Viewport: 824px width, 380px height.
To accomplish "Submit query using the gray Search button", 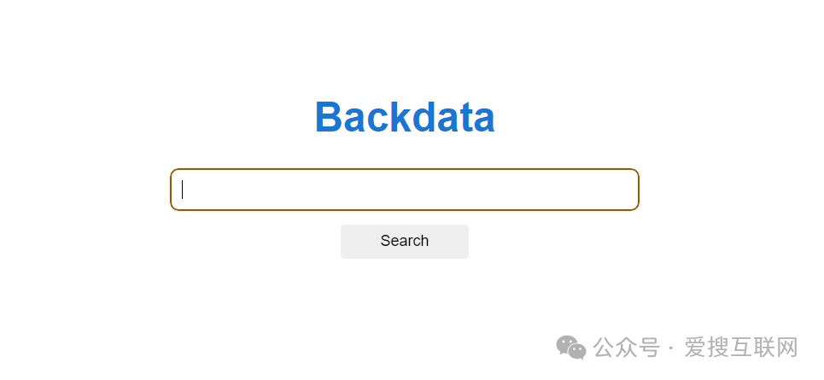I will point(405,242).
